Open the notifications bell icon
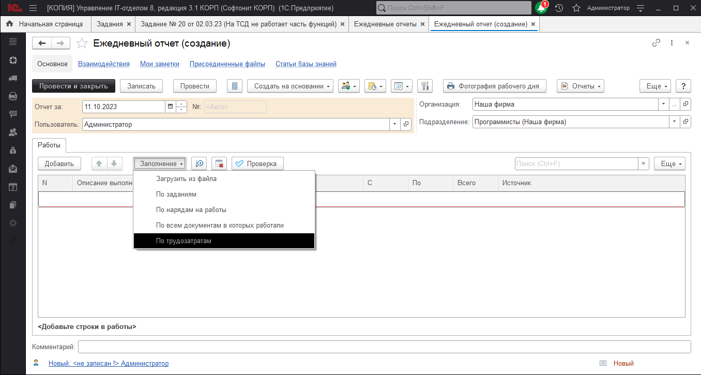This screenshot has height=375, width=701. [x=541, y=8]
